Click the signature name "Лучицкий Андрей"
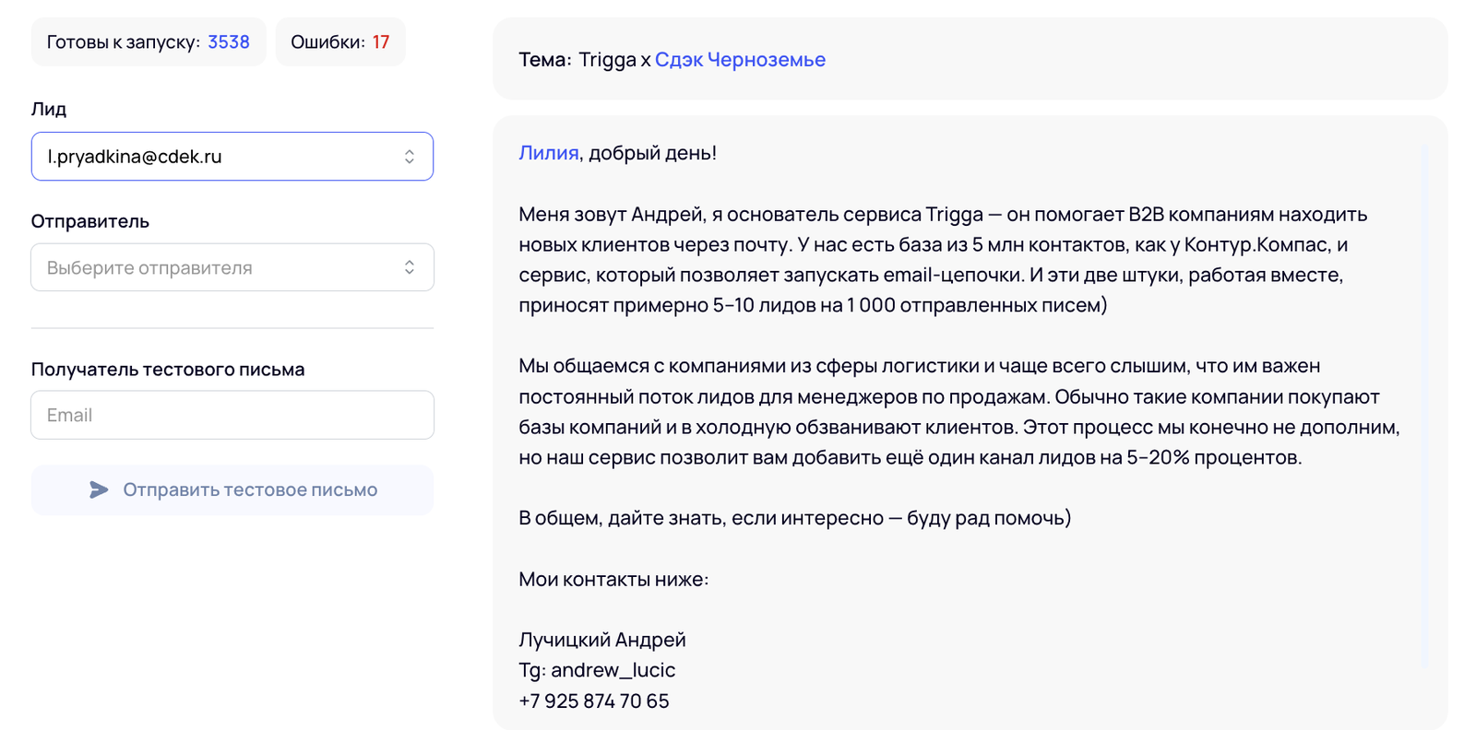 (x=602, y=640)
